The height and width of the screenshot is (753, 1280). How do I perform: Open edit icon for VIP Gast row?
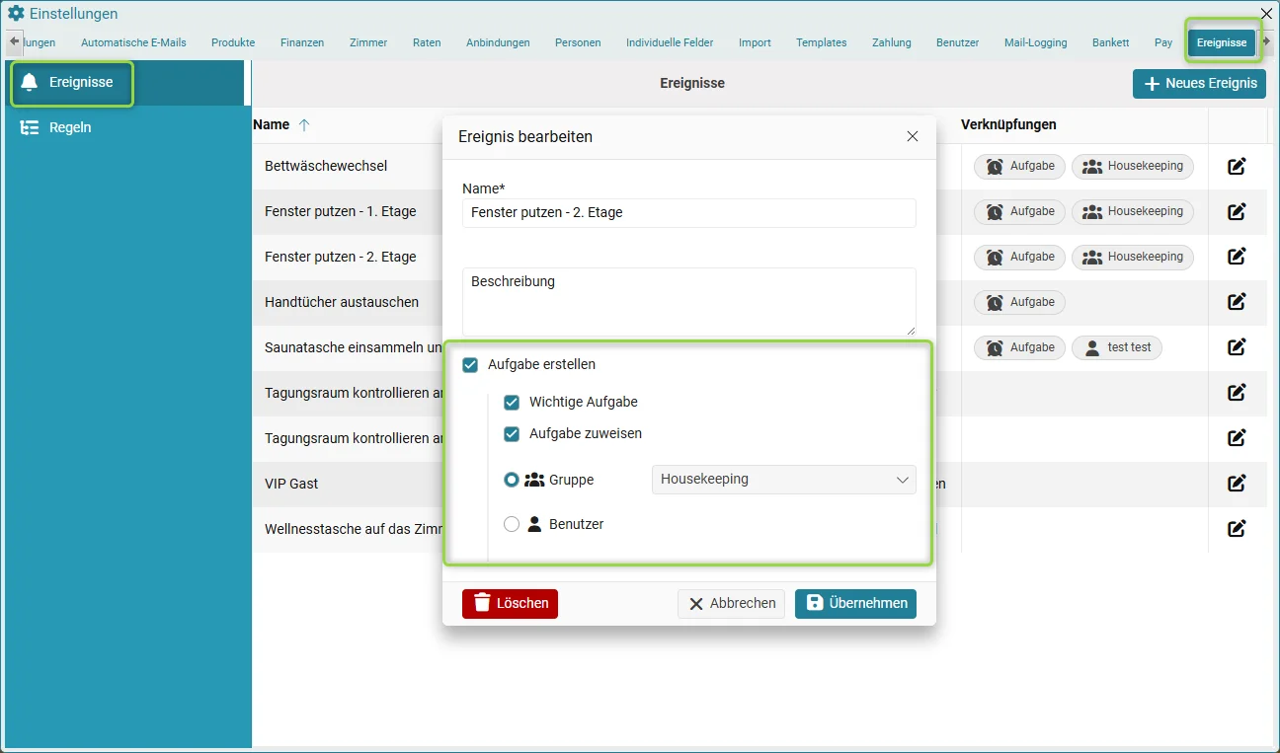[x=1237, y=484]
